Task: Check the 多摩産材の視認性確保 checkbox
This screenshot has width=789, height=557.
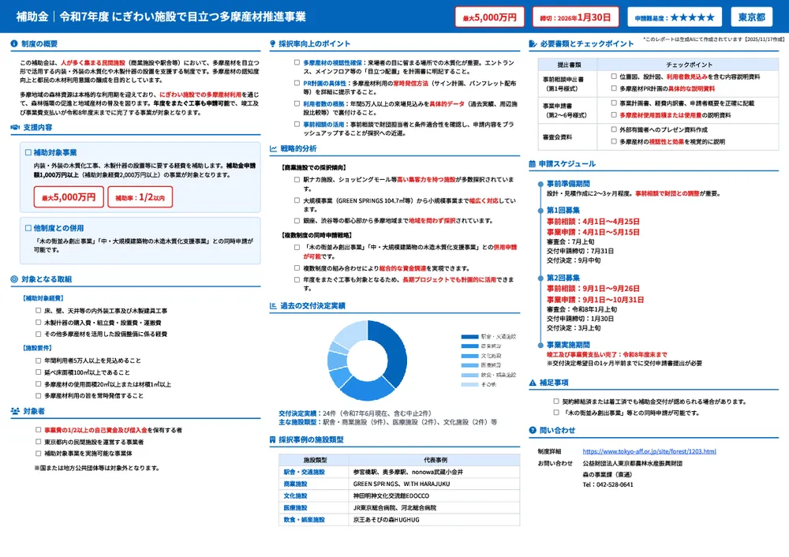Action: (x=297, y=62)
